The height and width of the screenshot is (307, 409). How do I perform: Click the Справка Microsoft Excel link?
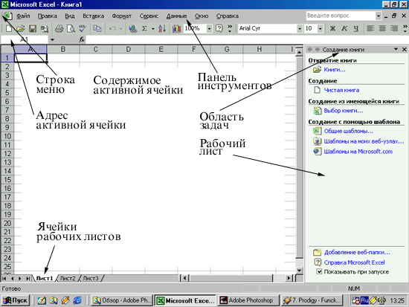[354, 262]
